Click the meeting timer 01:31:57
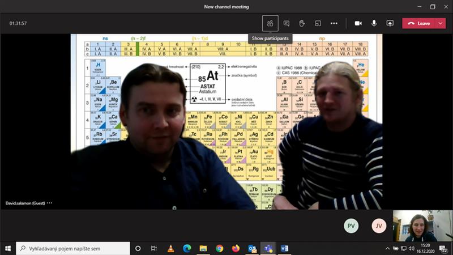 (x=18, y=23)
